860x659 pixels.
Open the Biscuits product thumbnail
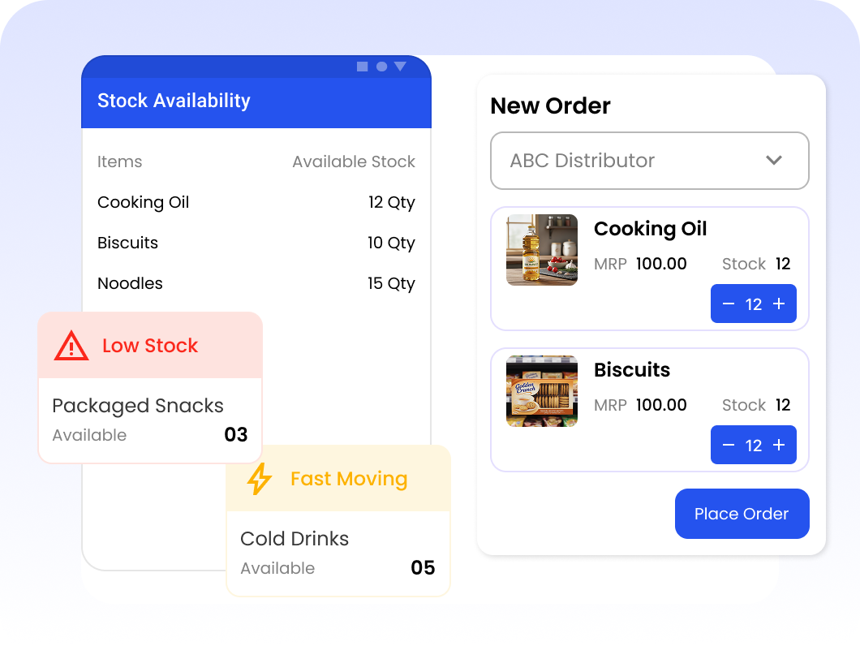tap(542, 390)
